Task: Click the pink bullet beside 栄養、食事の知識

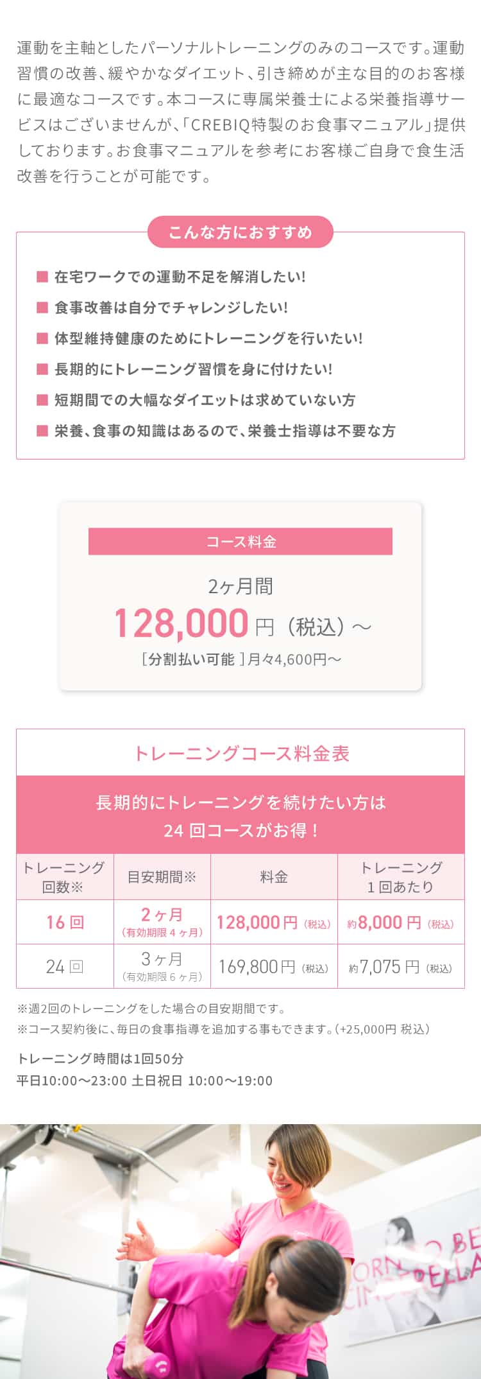Action: pos(42,431)
